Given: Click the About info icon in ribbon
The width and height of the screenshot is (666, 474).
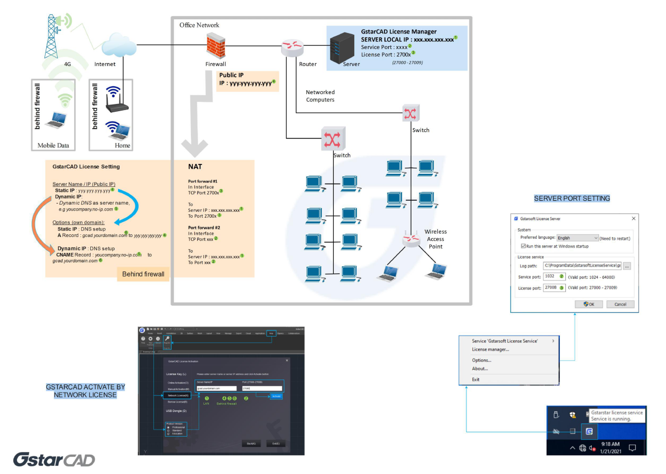Looking at the screenshot, I should 158,339.
